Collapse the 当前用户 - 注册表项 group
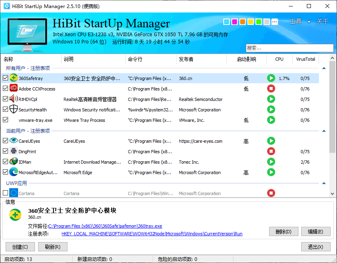This screenshot has height=263, width=337. click(324, 131)
